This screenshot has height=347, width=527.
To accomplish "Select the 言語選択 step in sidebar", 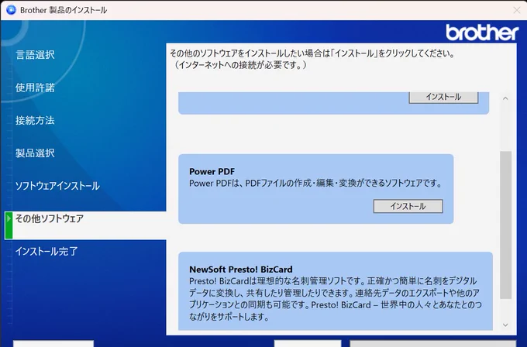I will (35, 55).
